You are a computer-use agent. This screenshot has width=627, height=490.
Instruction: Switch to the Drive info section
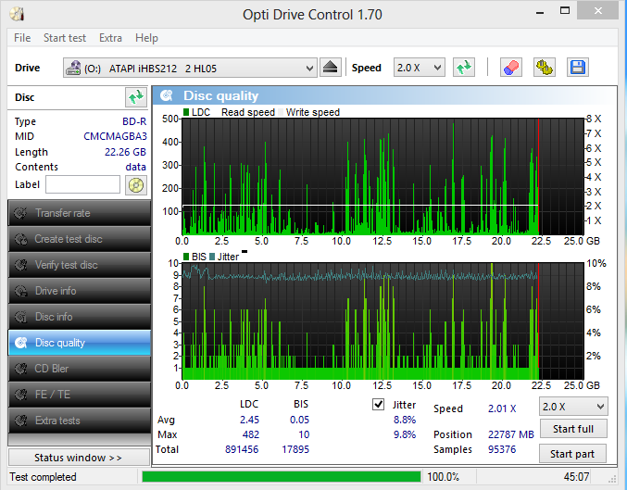click(x=79, y=291)
